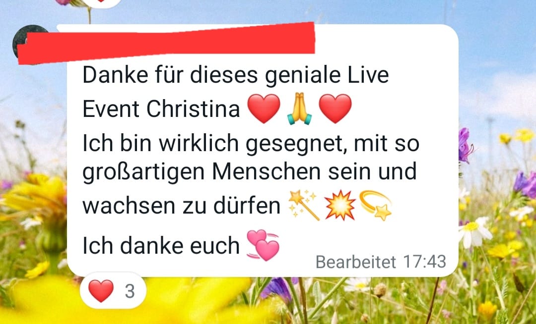Click the 17:43 message timestamp
This screenshot has height=324, width=536.
pos(424,262)
